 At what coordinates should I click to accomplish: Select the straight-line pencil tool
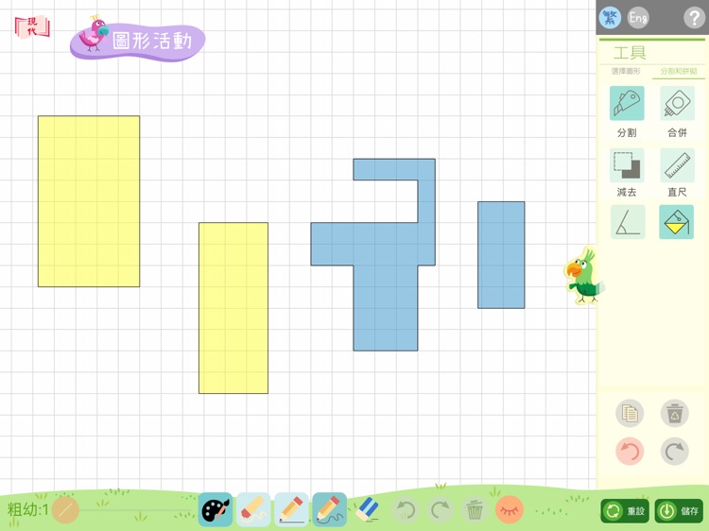292,510
